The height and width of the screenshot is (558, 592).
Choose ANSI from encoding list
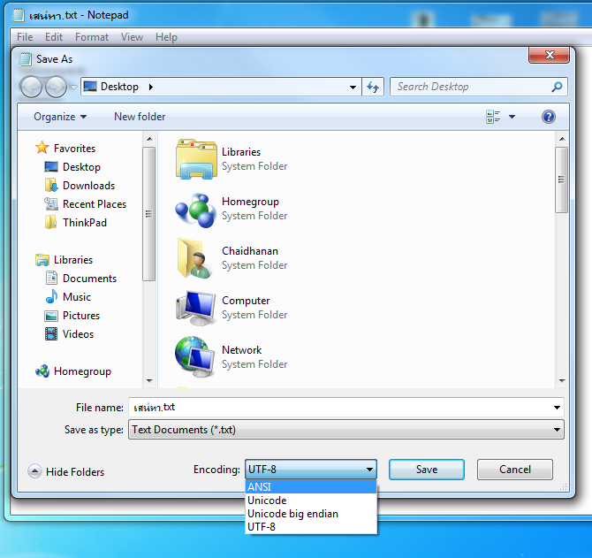point(311,487)
